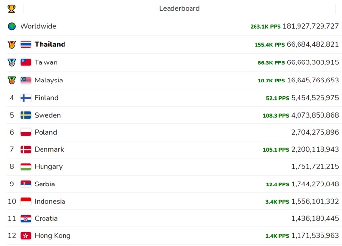Click the gold medal beside Thailand
This screenshot has height=246, width=342.
point(12,44)
